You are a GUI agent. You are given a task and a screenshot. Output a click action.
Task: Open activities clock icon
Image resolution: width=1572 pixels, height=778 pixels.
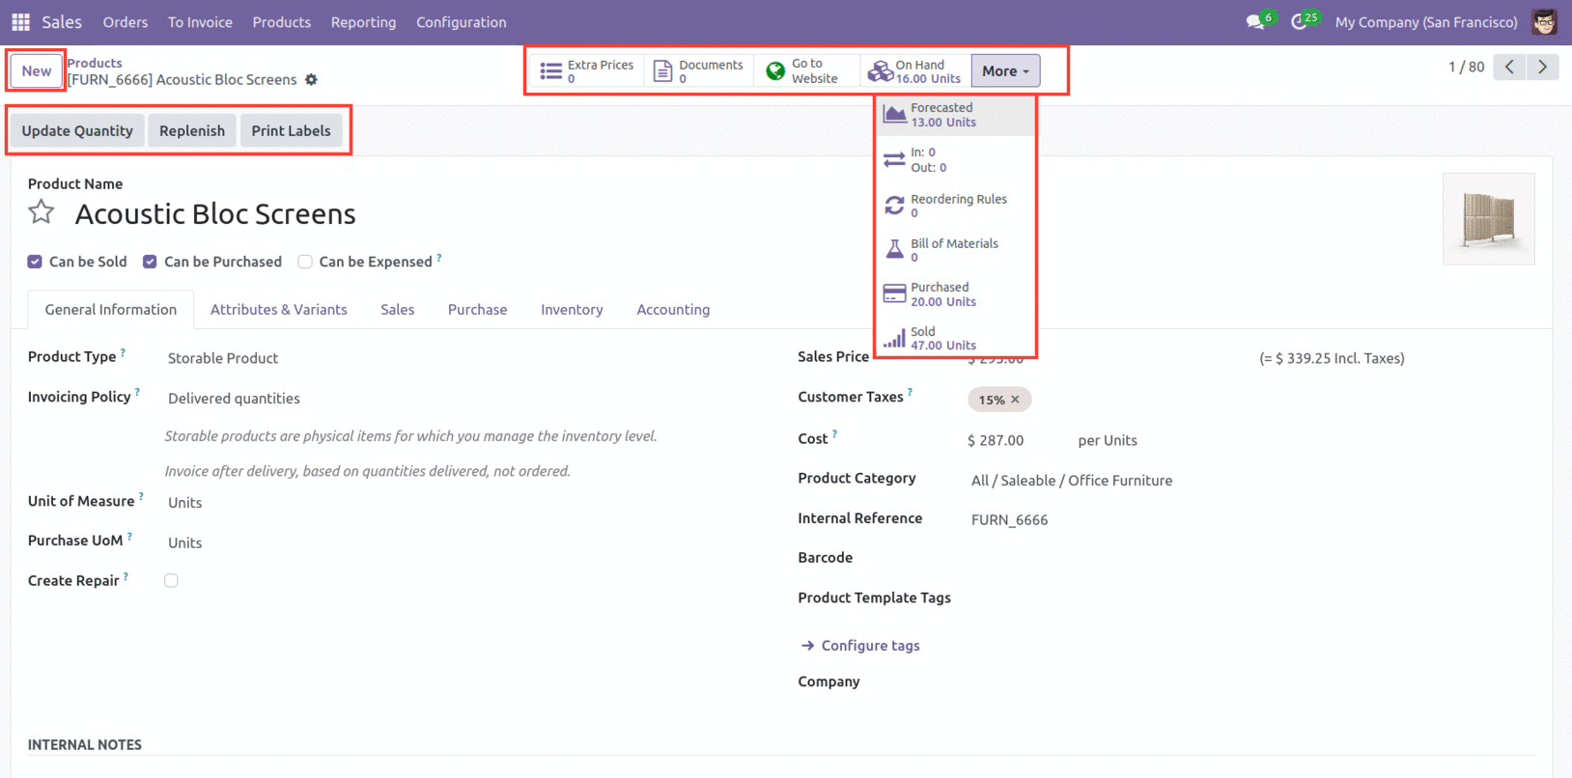coord(1300,21)
